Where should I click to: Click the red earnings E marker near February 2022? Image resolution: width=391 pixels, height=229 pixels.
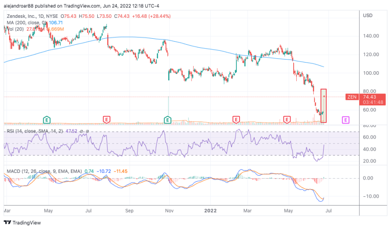[236, 119]
